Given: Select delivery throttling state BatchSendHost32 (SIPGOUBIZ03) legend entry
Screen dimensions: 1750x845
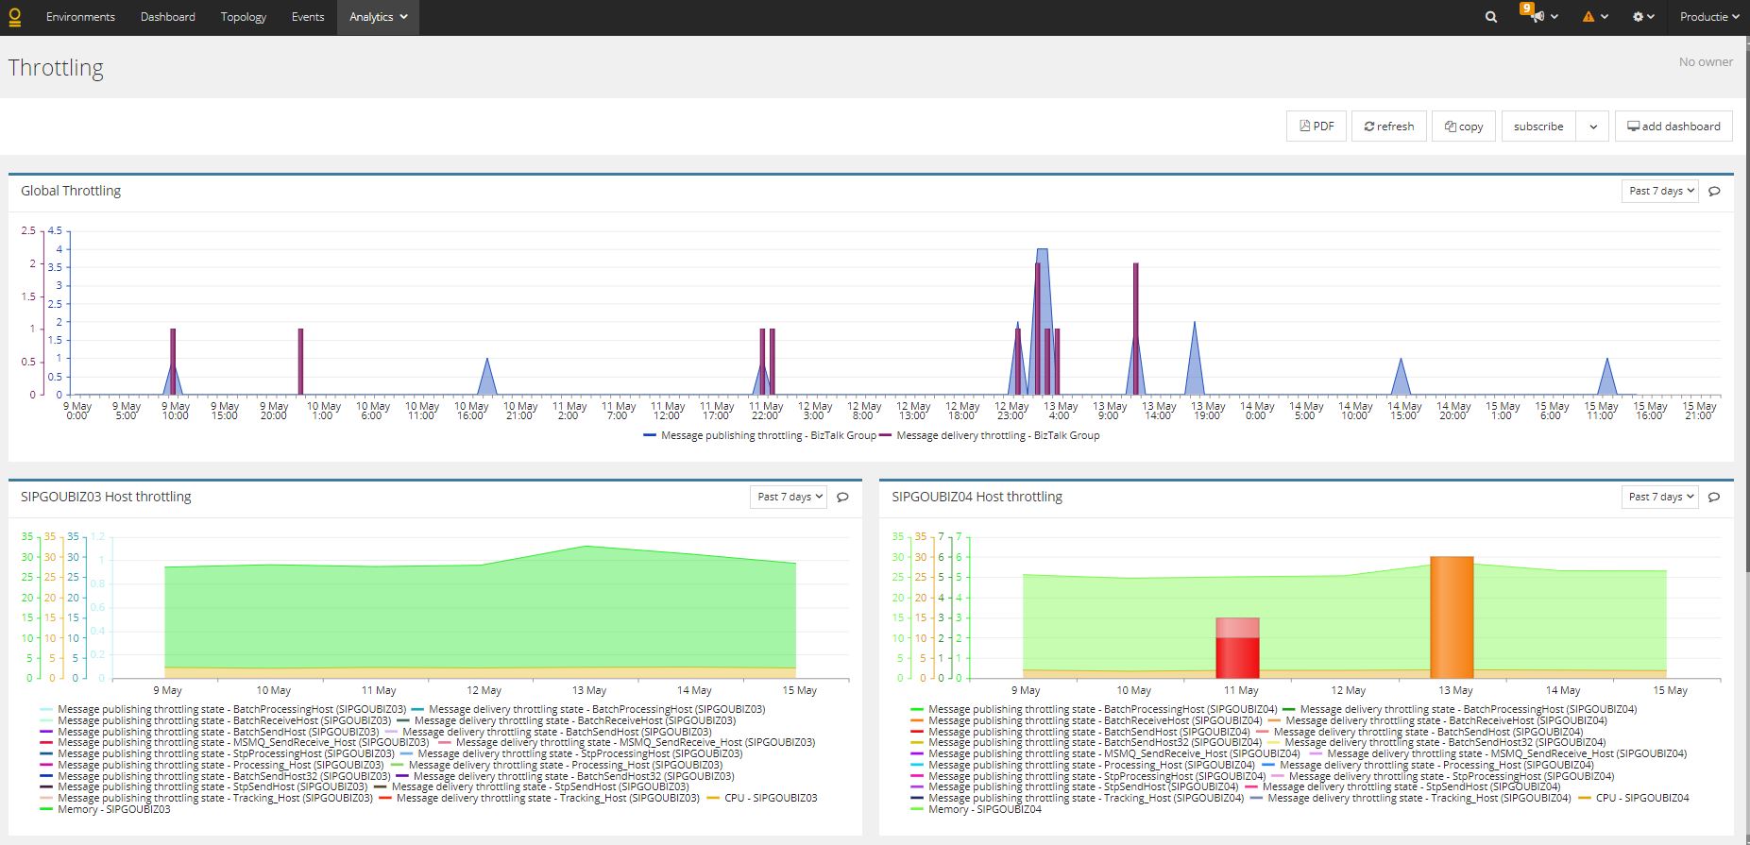Looking at the screenshot, I should coord(565,776).
